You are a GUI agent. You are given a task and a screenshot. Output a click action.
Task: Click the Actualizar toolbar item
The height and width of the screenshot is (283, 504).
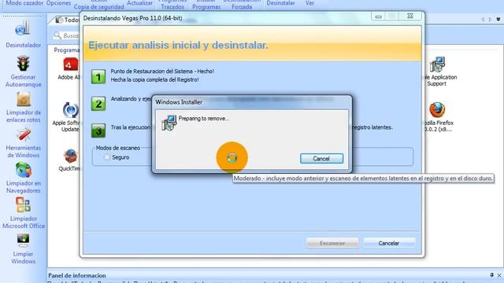pos(140,3)
